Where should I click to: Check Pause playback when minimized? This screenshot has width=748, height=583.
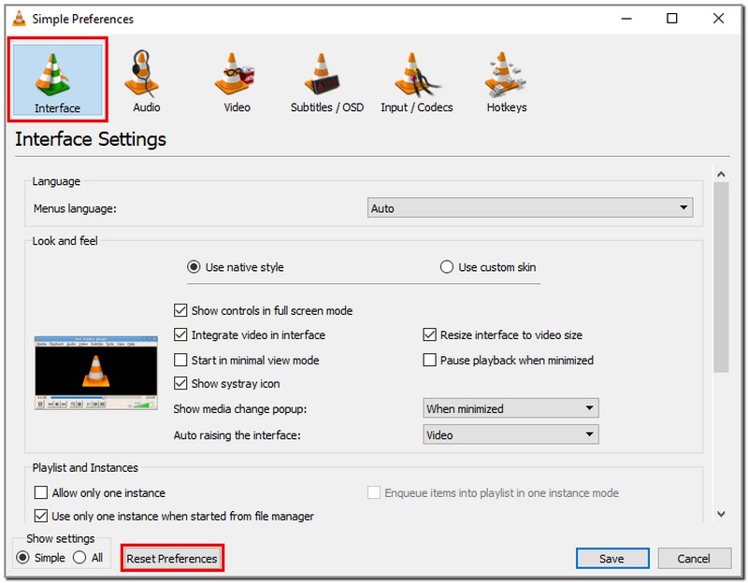click(429, 360)
